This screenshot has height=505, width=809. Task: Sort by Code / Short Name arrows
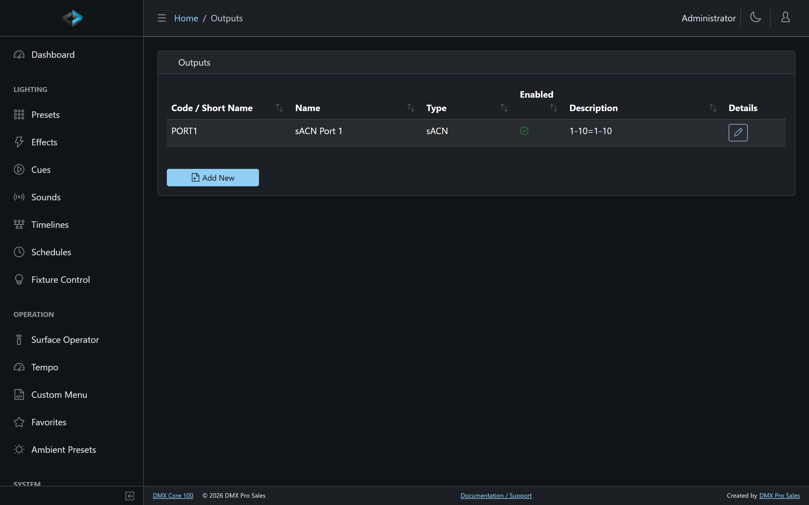pyautogui.click(x=279, y=108)
